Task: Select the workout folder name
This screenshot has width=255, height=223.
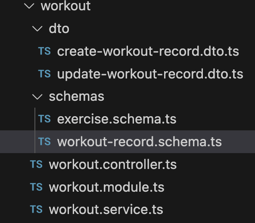Action: tap(66, 6)
